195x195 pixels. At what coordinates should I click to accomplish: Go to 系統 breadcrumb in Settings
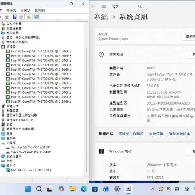[x=101, y=17]
